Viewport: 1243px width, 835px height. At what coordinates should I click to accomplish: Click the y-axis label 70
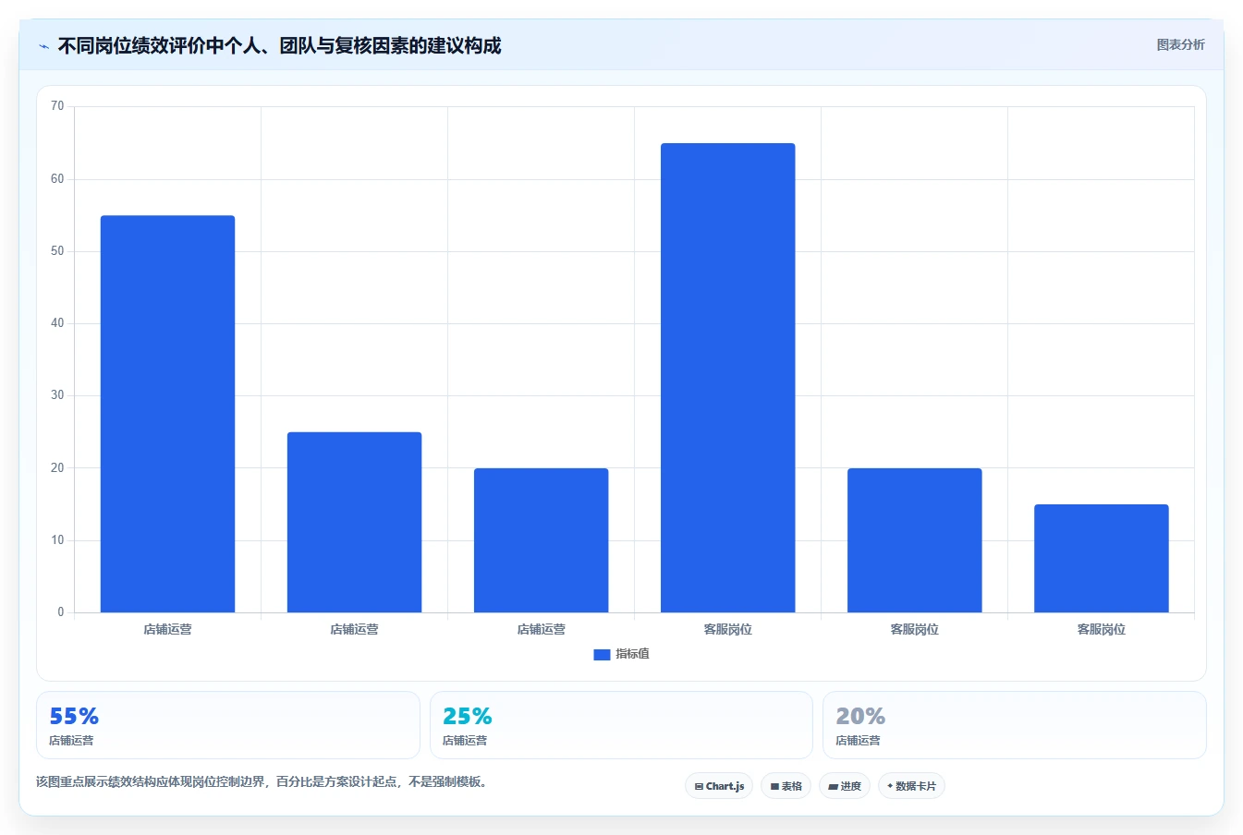click(x=57, y=106)
